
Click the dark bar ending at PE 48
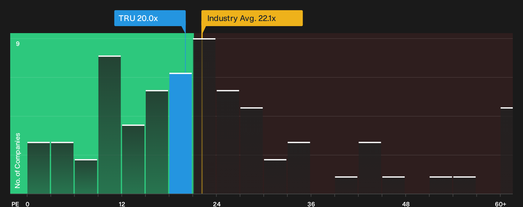tap(394, 185)
